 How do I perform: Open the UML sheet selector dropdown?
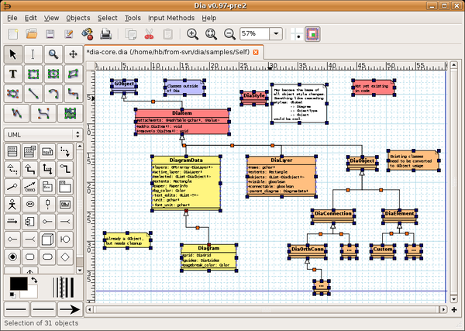pos(43,134)
